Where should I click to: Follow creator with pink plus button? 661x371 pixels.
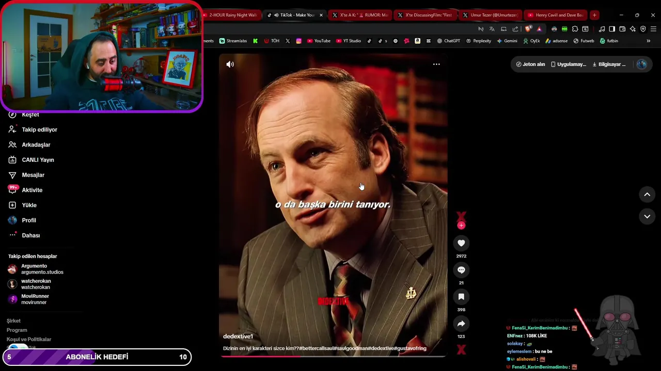461,225
